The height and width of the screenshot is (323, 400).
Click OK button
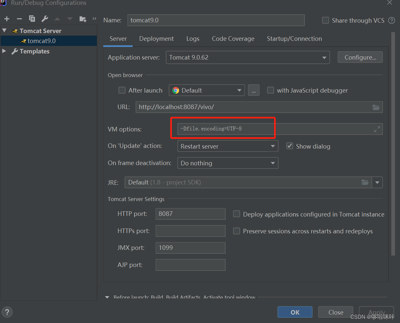(x=295, y=312)
